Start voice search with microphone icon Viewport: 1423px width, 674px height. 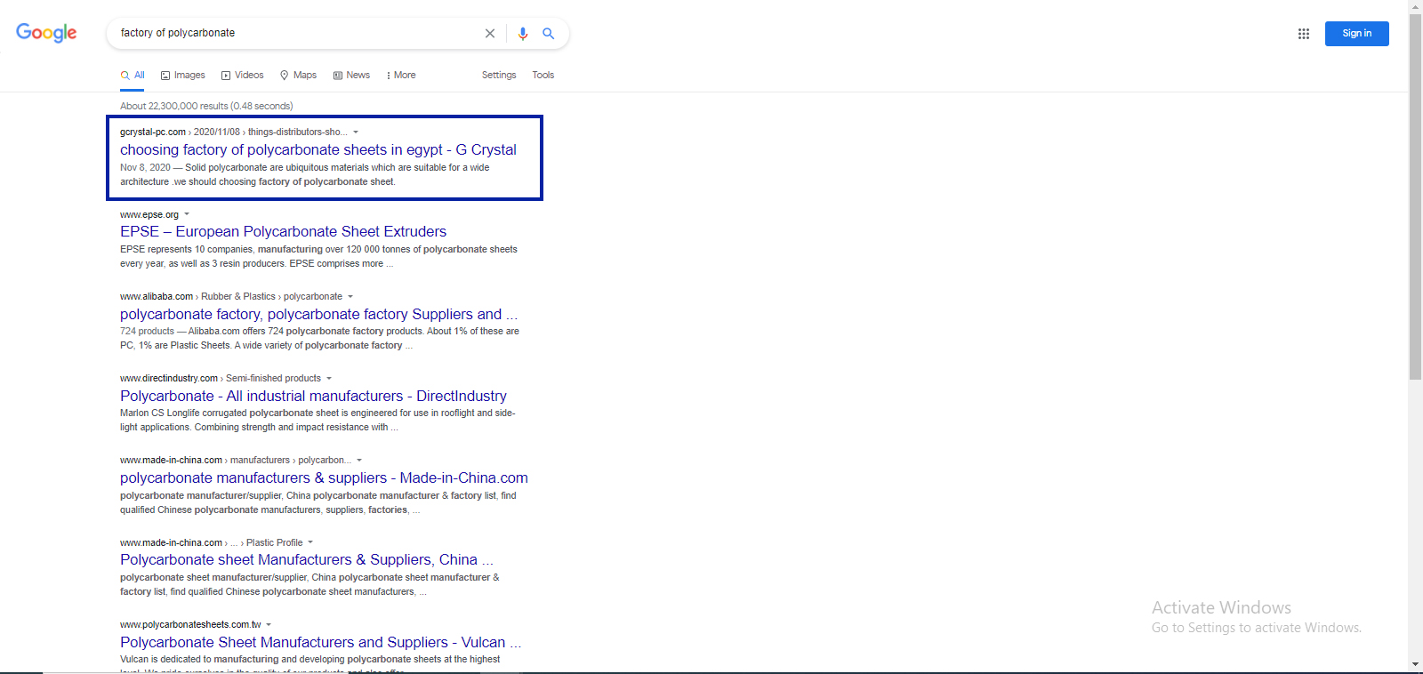click(523, 33)
